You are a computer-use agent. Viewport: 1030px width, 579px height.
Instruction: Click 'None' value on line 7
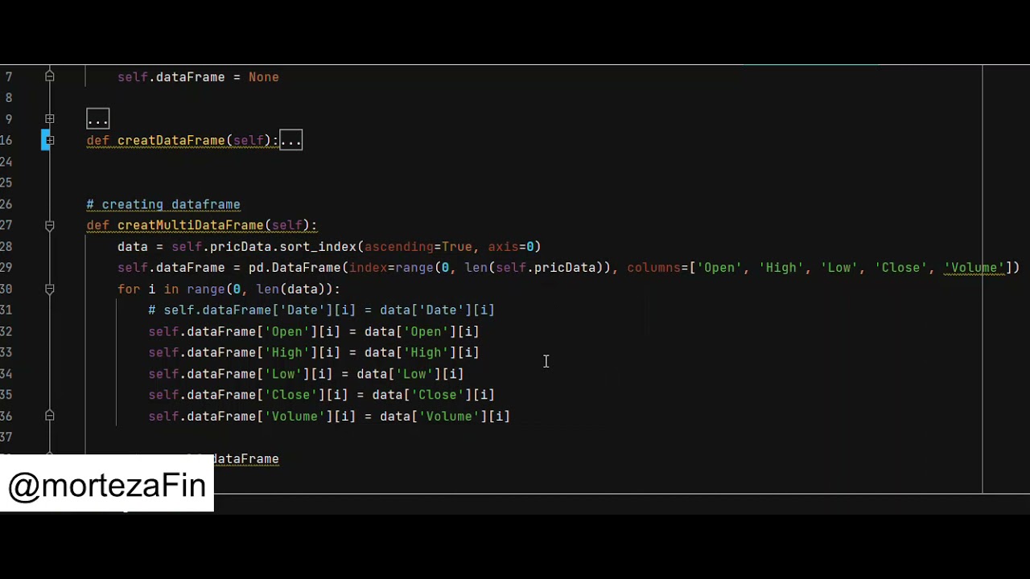tap(264, 77)
